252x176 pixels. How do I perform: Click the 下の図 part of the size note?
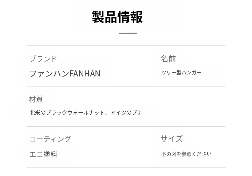(169, 154)
